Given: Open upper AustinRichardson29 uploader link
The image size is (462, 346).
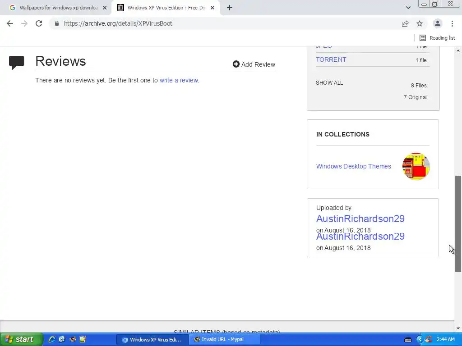Looking at the screenshot, I should pyautogui.click(x=360, y=219).
